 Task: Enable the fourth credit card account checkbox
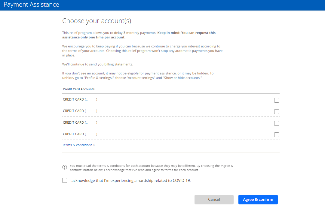[x=276, y=135]
